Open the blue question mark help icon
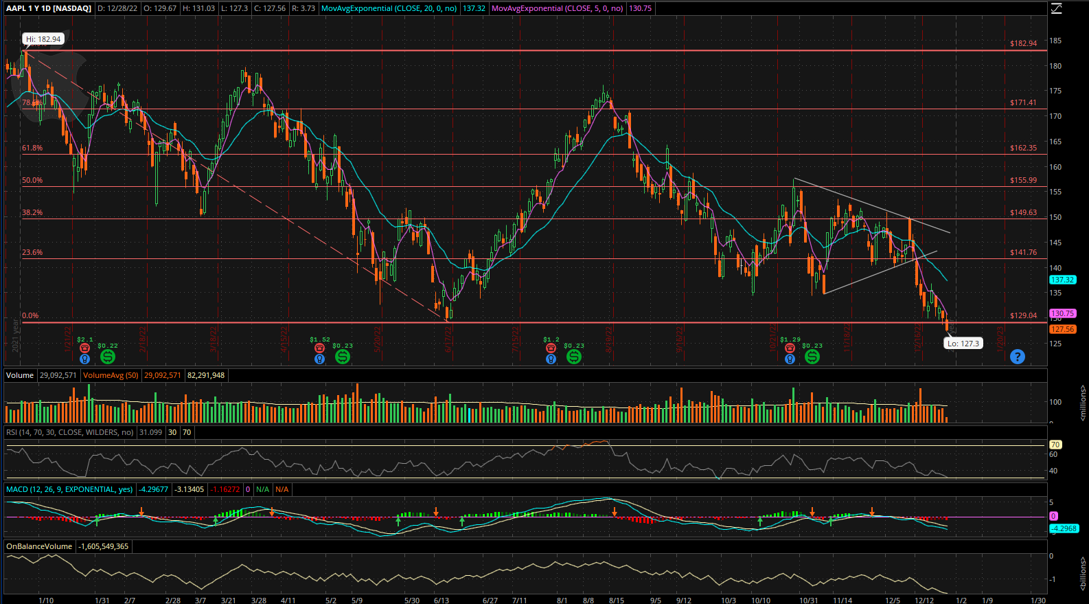1089x604 pixels. coord(1018,357)
